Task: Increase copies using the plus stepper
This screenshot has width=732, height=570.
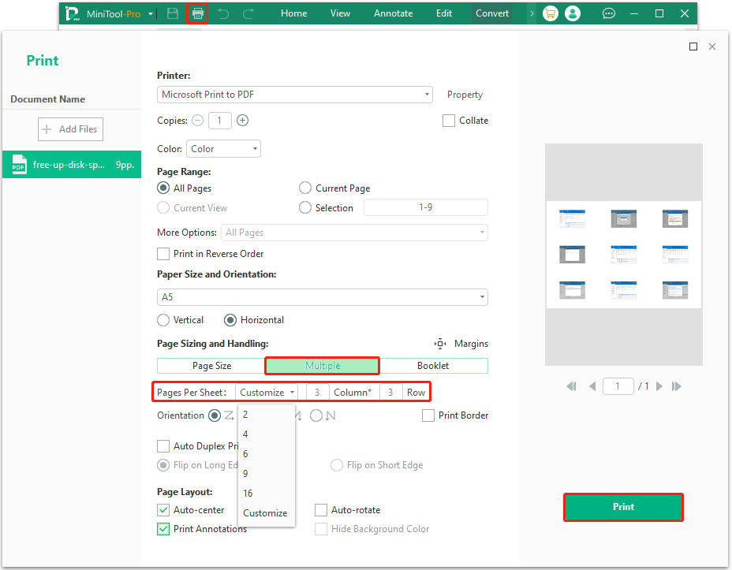Action: (x=241, y=120)
